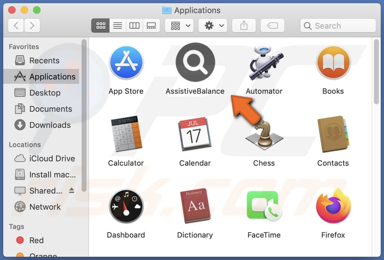Select the Calendar app icon
The height and width of the screenshot is (260, 384).
[x=195, y=134]
